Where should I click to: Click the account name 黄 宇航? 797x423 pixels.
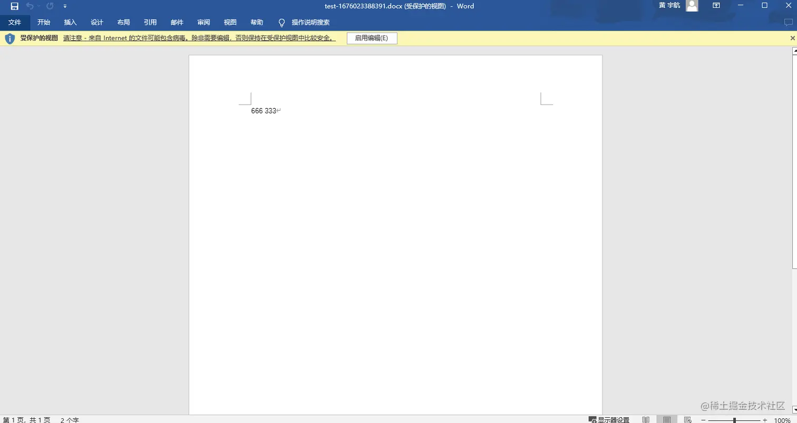click(x=669, y=5)
